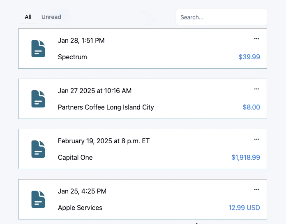The height and width of the screenshot is (224, 286).
Task: Open the Spectrum entry's three-dot menu
Action: coord(257,39)
